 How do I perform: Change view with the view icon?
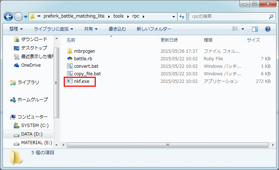(x=235, y=29)
